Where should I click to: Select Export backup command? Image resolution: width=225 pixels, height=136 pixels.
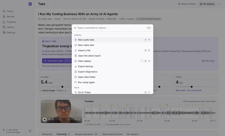112,66
